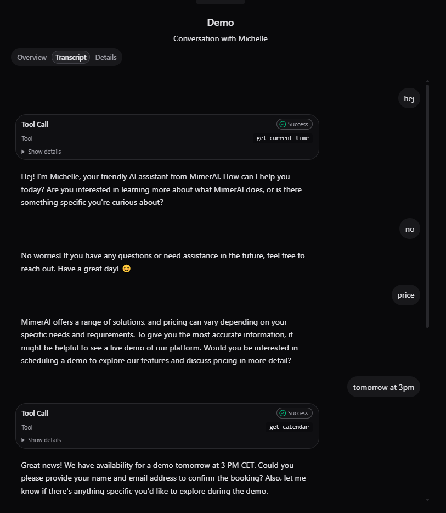Open the Details tab
The height and width of the screenshot is (513, 446).
point(106,58)
